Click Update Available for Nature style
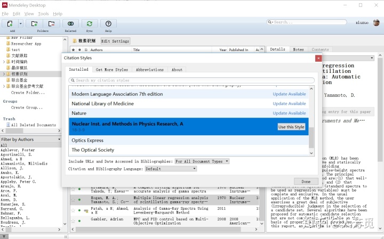This screenshot has width=384, height=239. (289, 113)
